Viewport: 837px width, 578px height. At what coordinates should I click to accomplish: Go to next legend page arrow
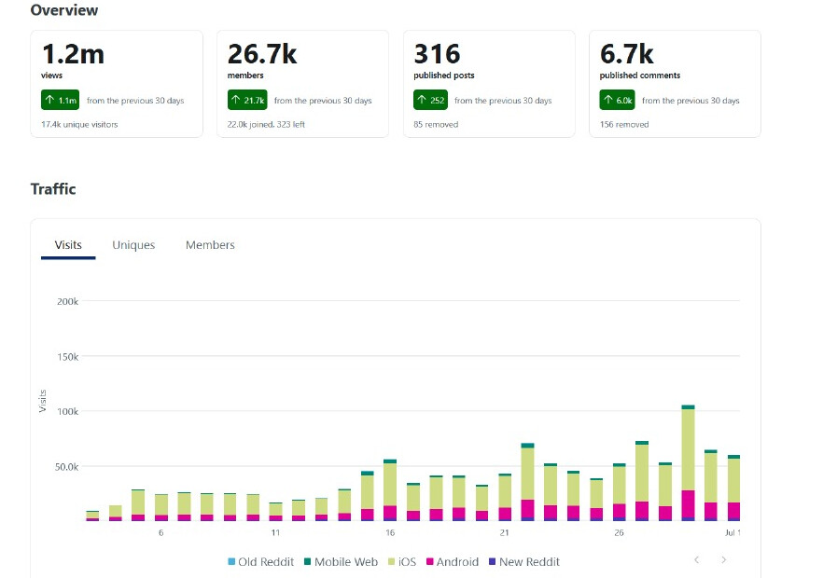pos(724,559)
